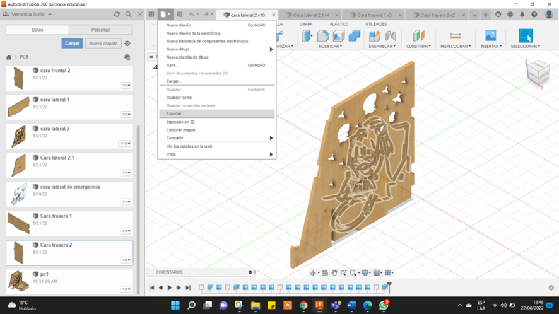
Task: Select the Shell tool icon
Action: point(339,36)
